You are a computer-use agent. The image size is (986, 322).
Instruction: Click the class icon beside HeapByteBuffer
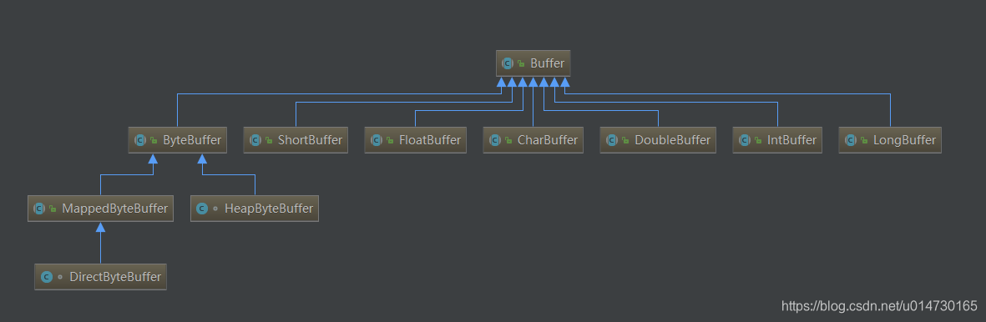(x=202, y=209)
